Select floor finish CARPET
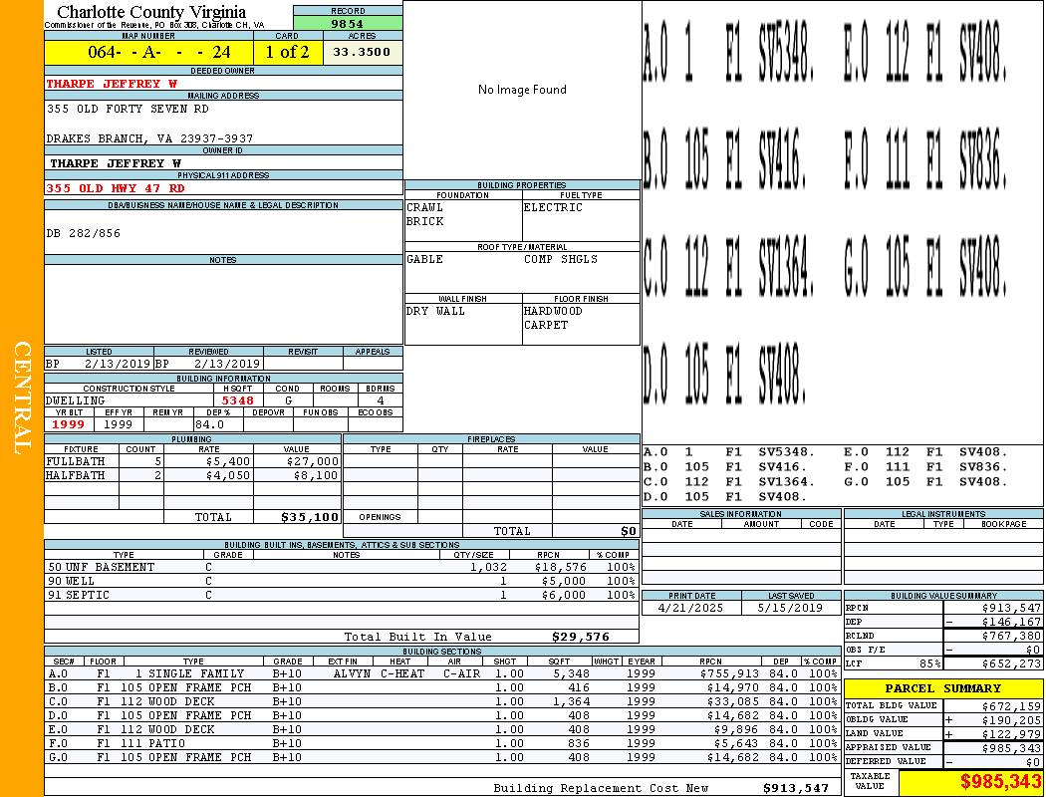Viewport: 1046px width, 797px height. tap(546, 325)
